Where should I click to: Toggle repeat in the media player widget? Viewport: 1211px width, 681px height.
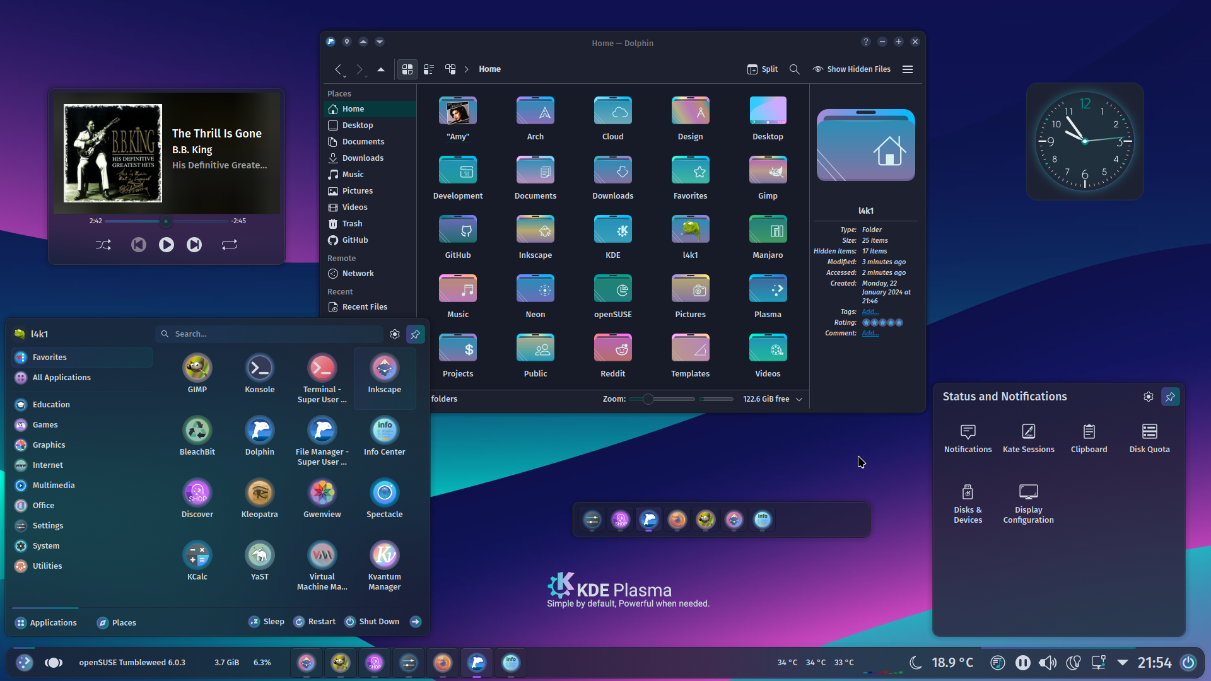(230, 245)
